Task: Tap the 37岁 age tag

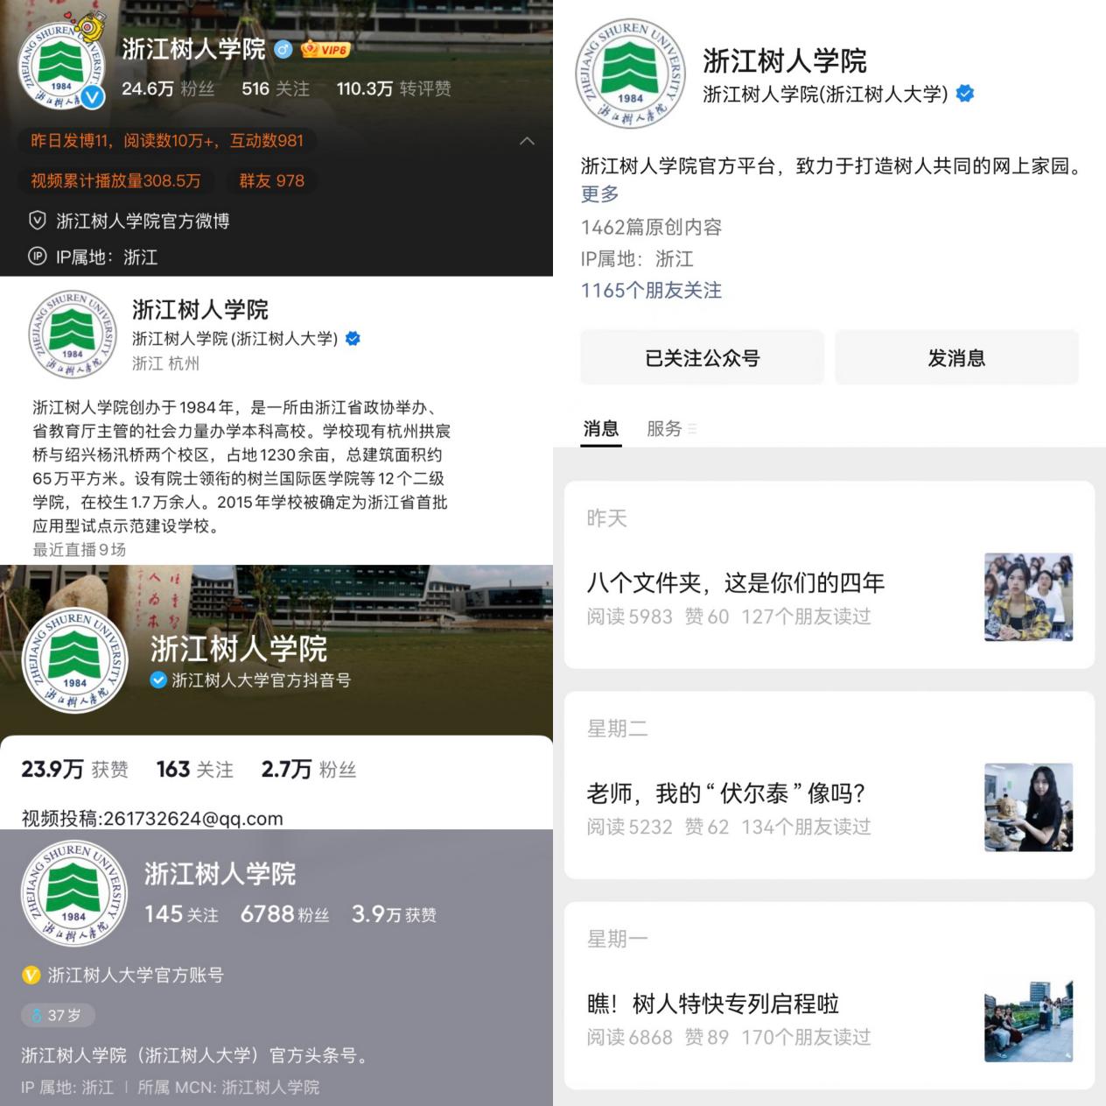Action: point(58,1015)
